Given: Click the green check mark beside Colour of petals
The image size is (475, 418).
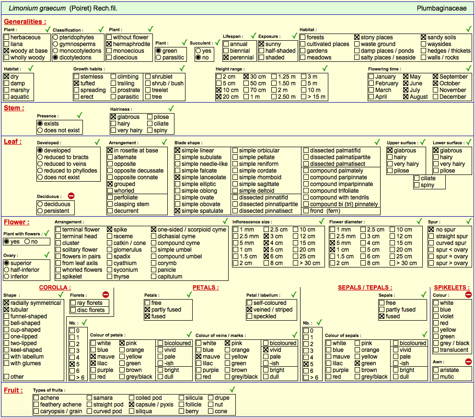Looking at the screenshot, I should [189, 335].
